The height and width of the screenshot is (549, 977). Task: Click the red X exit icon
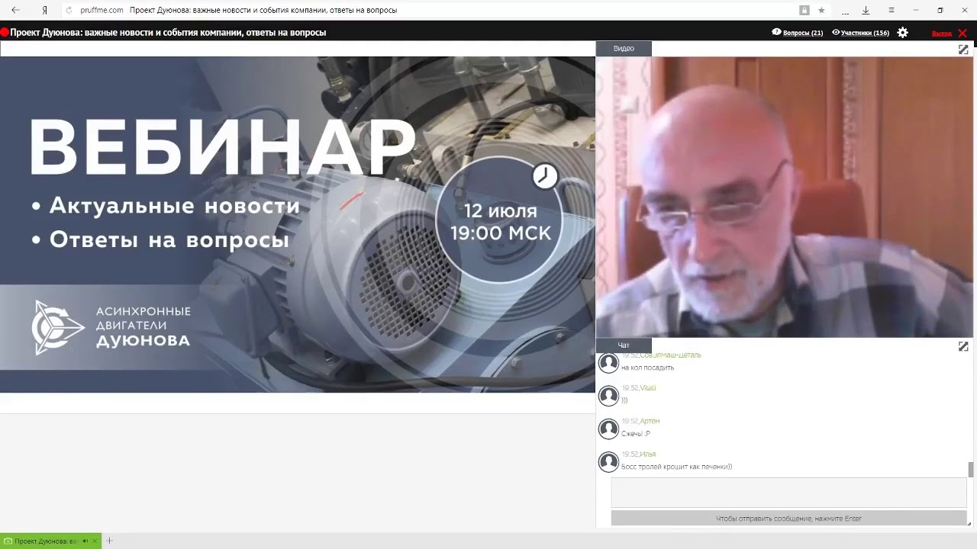(962, 33)
